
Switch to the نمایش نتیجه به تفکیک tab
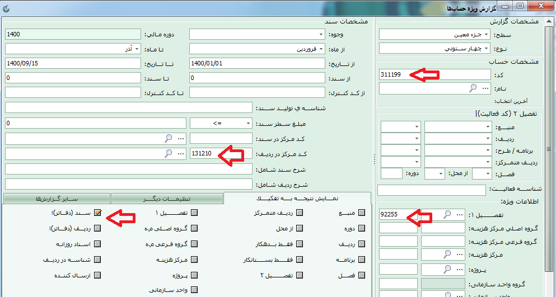pyautogui.click(x=297, y=198)
